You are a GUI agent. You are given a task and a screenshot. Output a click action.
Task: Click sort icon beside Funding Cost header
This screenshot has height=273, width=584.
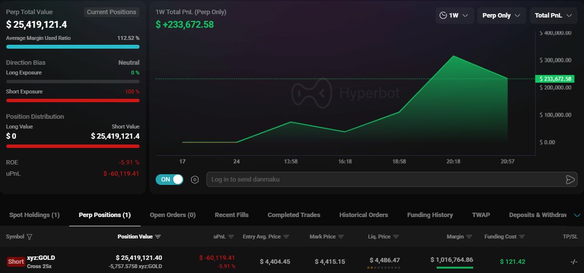coord(522,237)
